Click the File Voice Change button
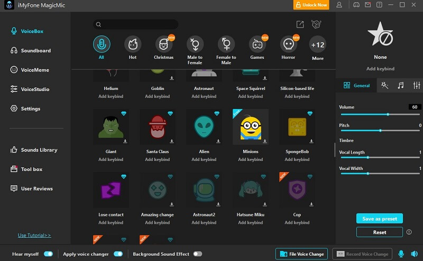This screenshot has width=423, height=261. 301,254
